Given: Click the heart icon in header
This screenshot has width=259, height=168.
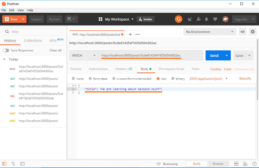Looking at the screenshot, I should click(215, 19).
